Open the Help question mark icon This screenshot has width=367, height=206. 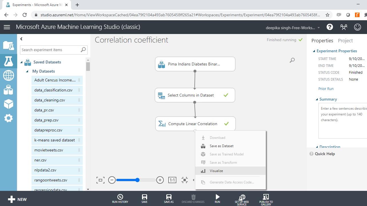coord(330,27)
